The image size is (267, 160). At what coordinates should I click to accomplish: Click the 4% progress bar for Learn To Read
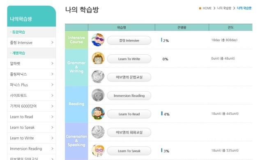162,114
